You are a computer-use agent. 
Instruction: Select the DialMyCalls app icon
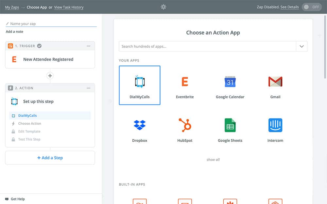140,82
